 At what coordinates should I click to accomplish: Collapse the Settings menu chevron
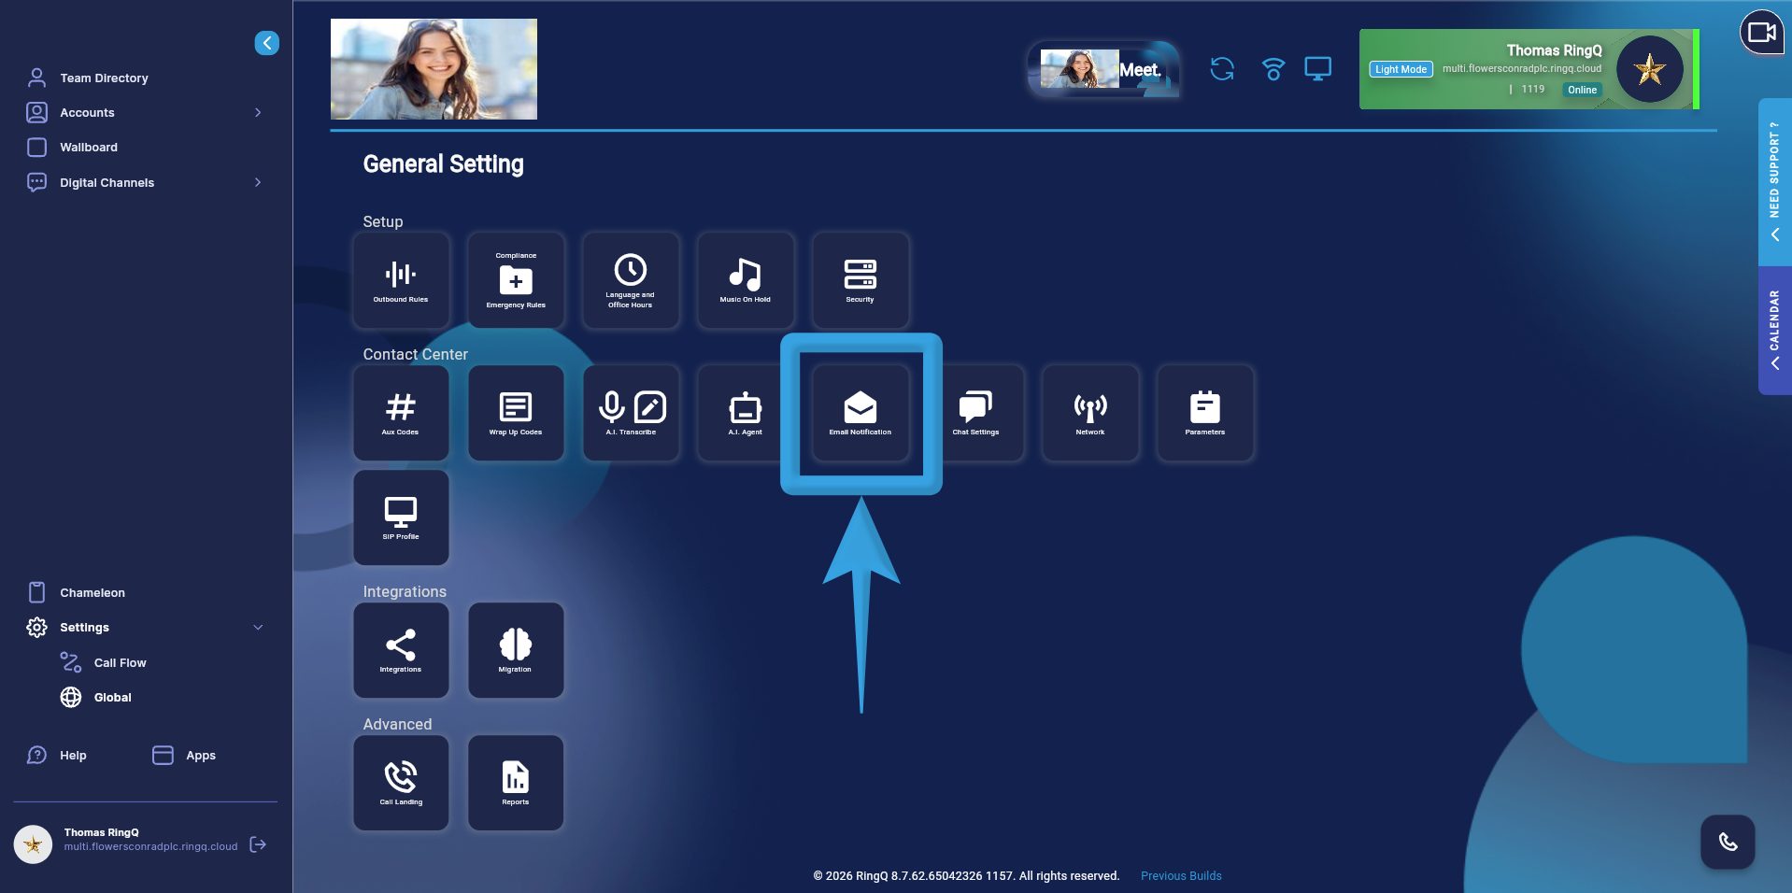(258, 628)
